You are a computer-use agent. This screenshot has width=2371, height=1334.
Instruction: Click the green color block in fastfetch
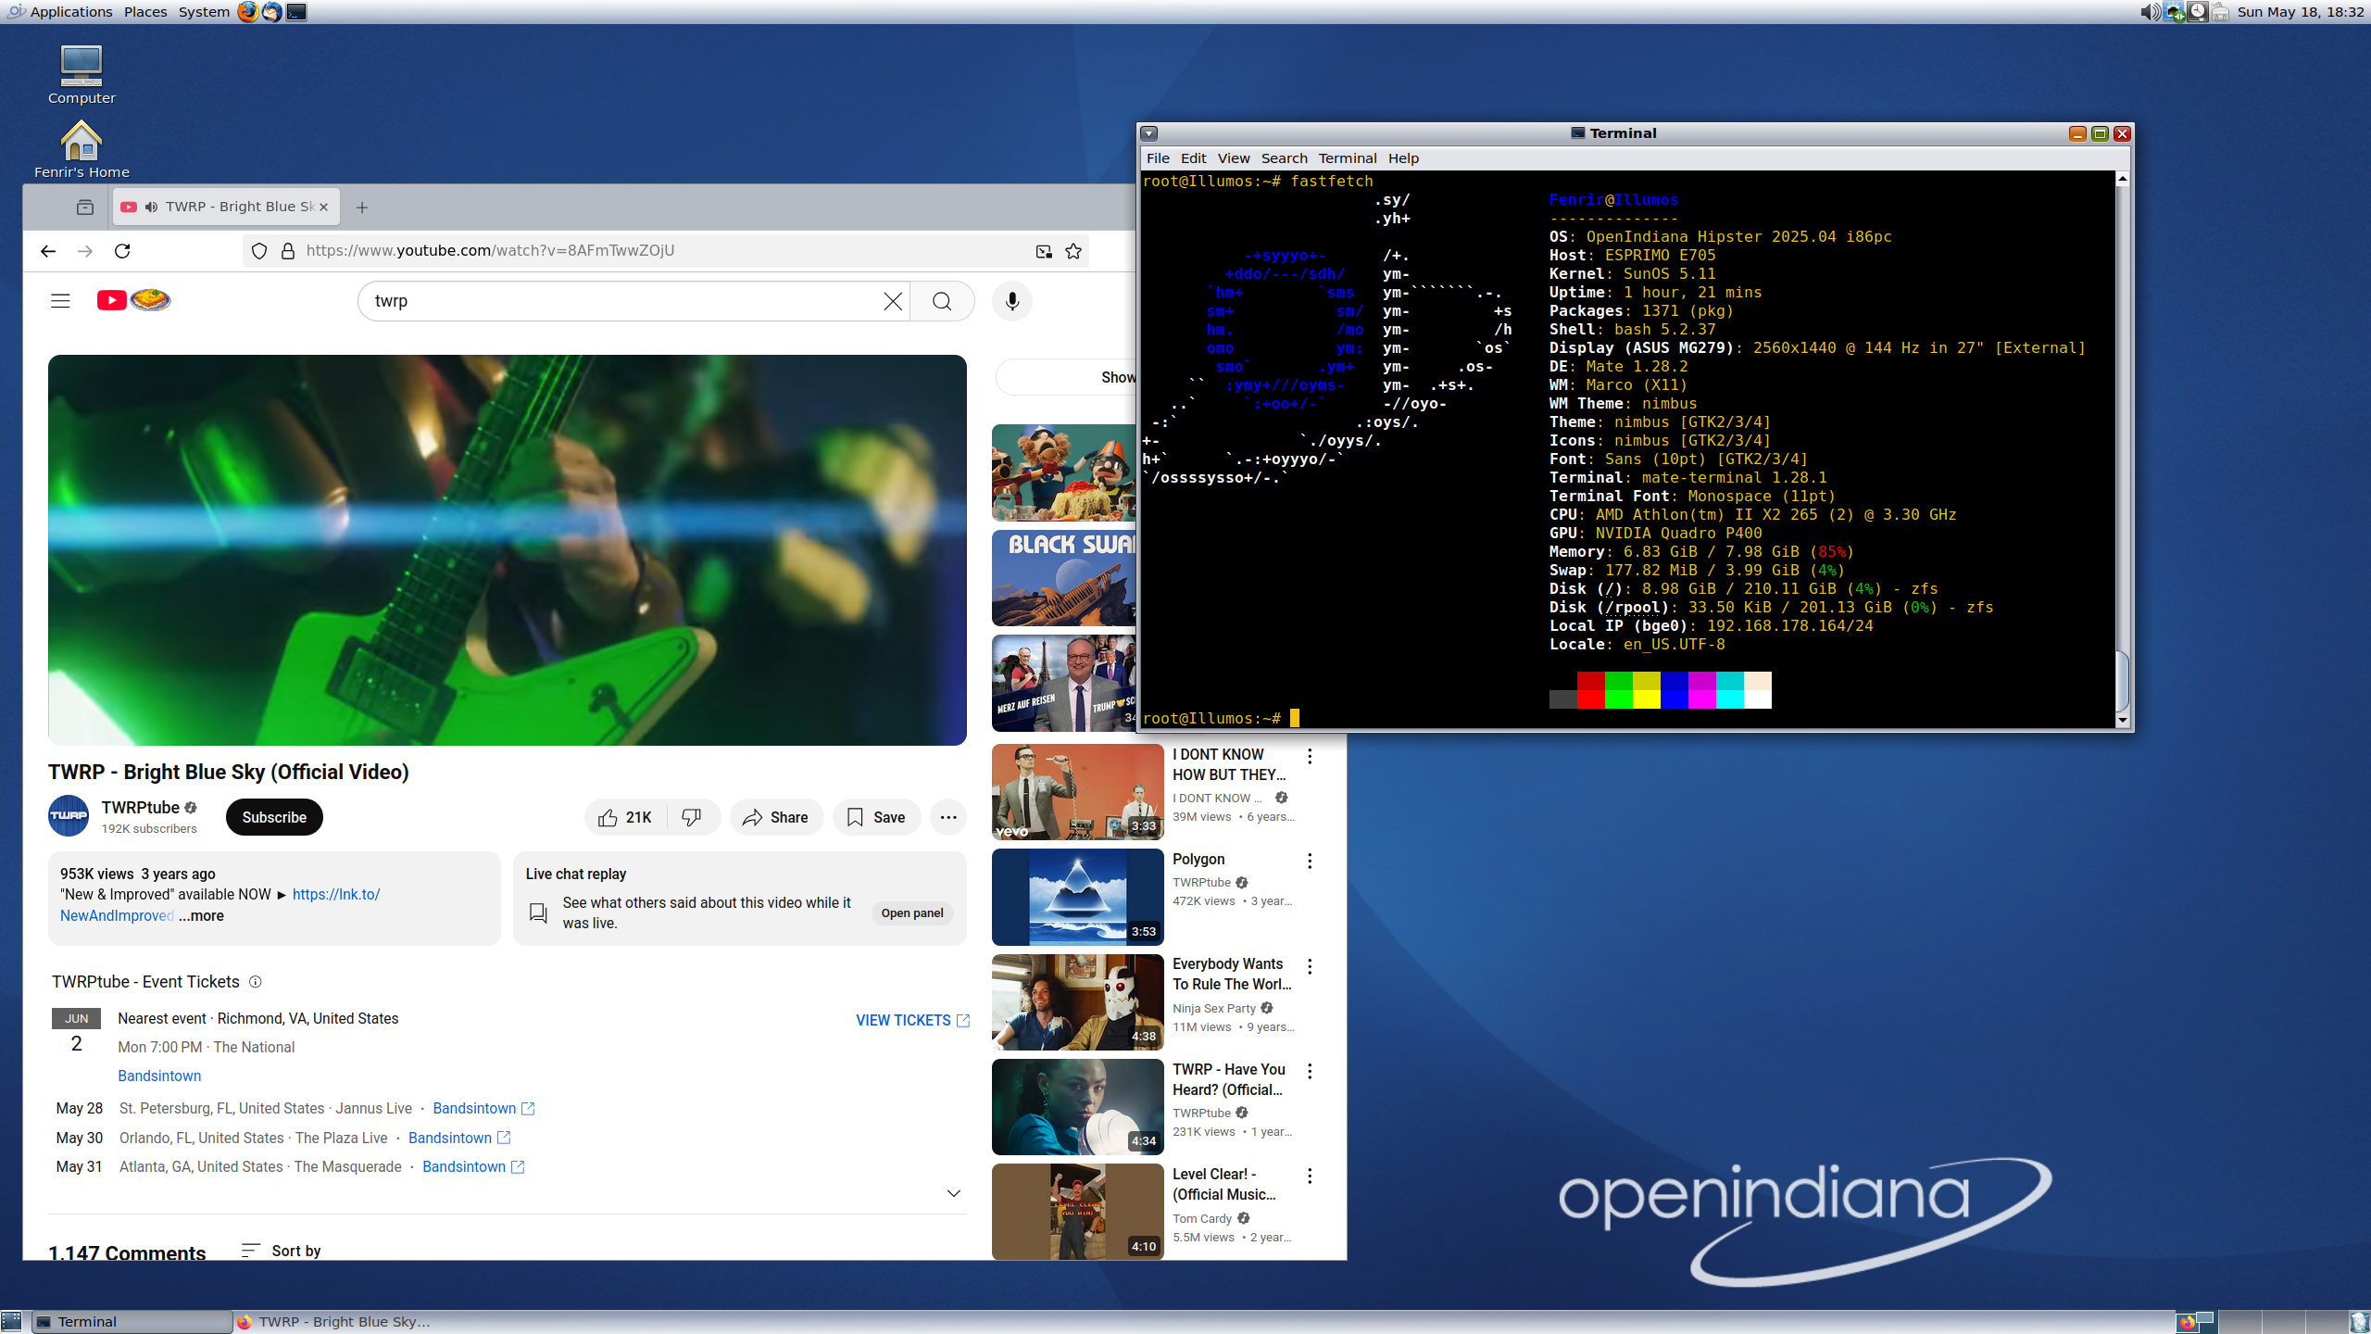(1618, 690)
